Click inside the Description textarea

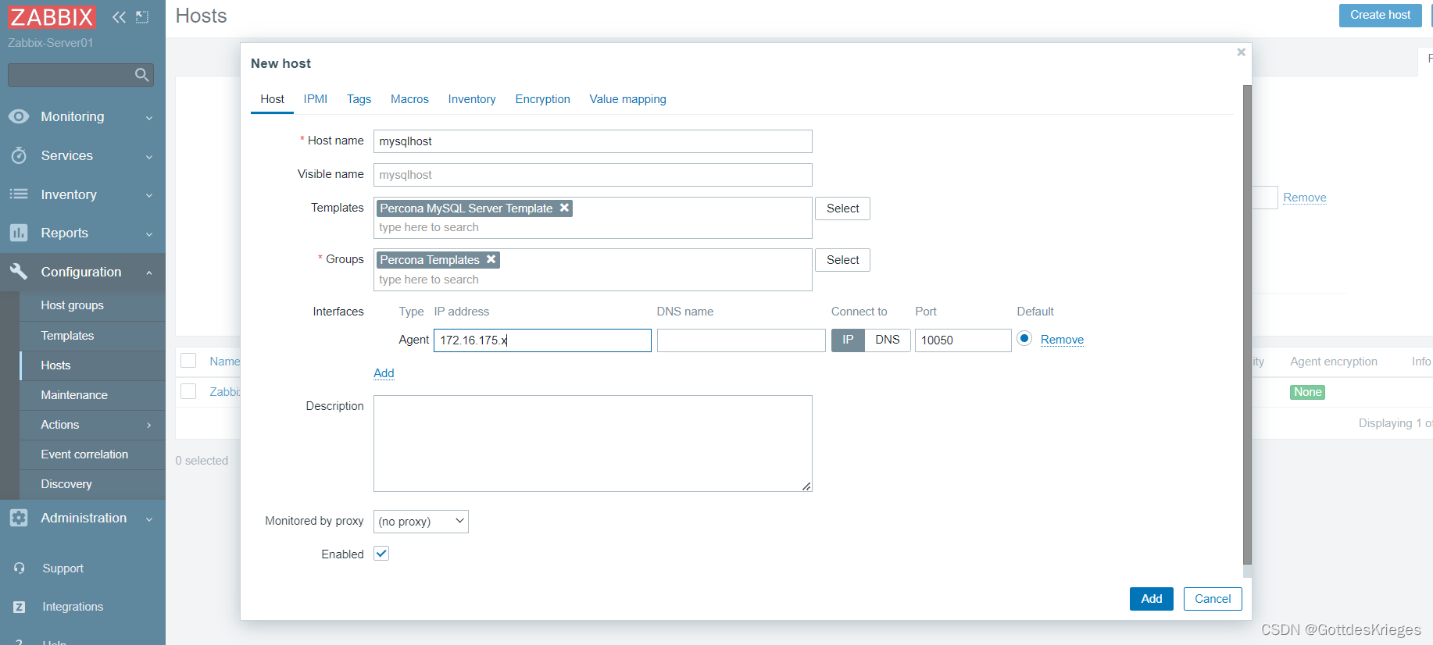click(592, 444)
